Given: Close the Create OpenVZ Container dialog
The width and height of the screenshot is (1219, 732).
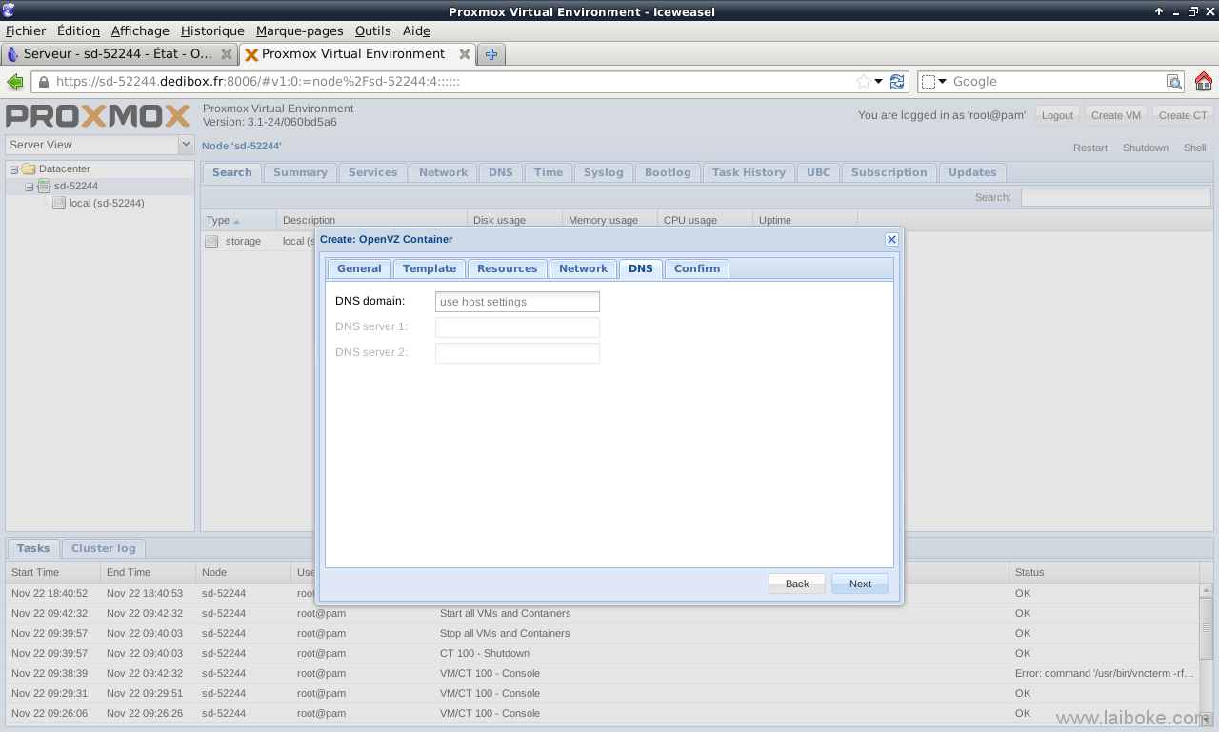Looking at the screenshot, I should (x=891, y=239).
